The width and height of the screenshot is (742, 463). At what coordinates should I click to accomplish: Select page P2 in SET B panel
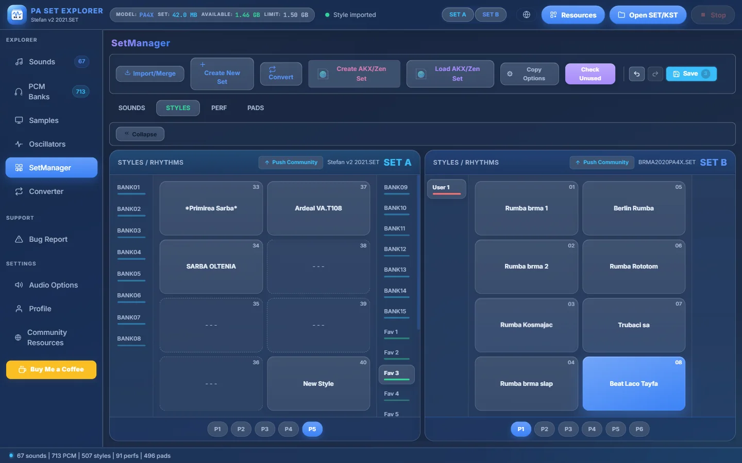tap(545, 429)
